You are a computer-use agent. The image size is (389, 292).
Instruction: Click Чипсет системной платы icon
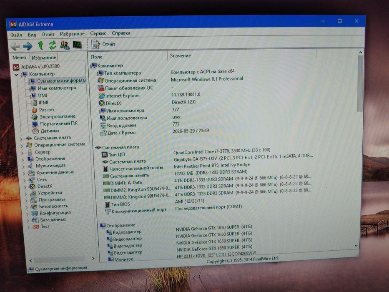(x=105, y=169)
